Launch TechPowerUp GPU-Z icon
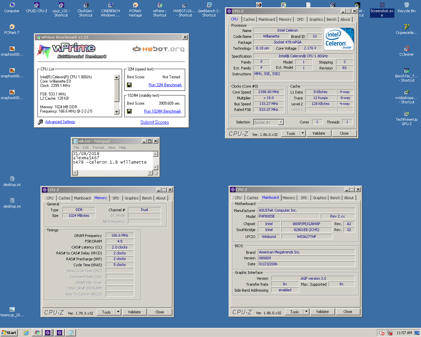This screenshot has width=421, height=337. 407,118
